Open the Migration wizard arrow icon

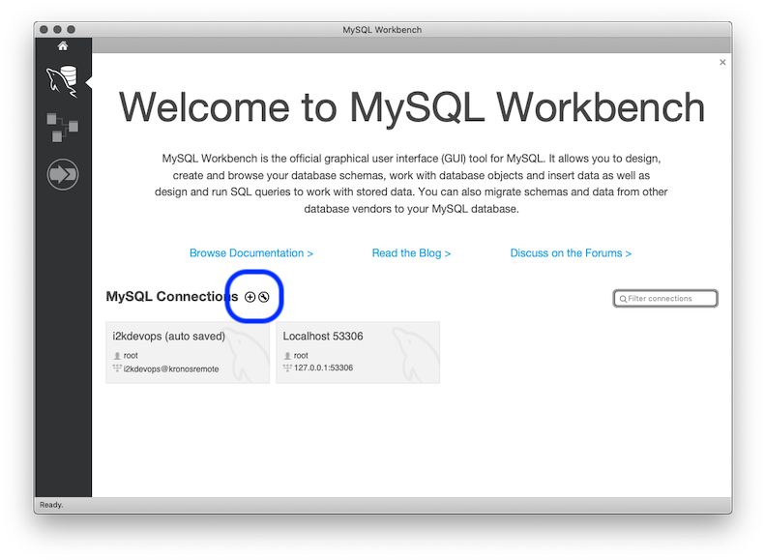(63, 174)
